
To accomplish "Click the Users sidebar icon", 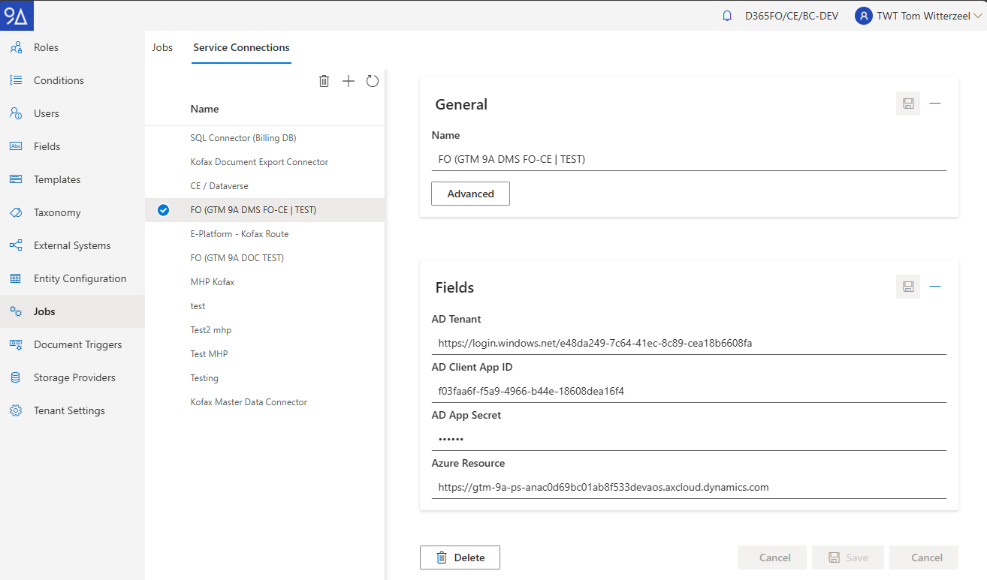I will click(16, 113).
